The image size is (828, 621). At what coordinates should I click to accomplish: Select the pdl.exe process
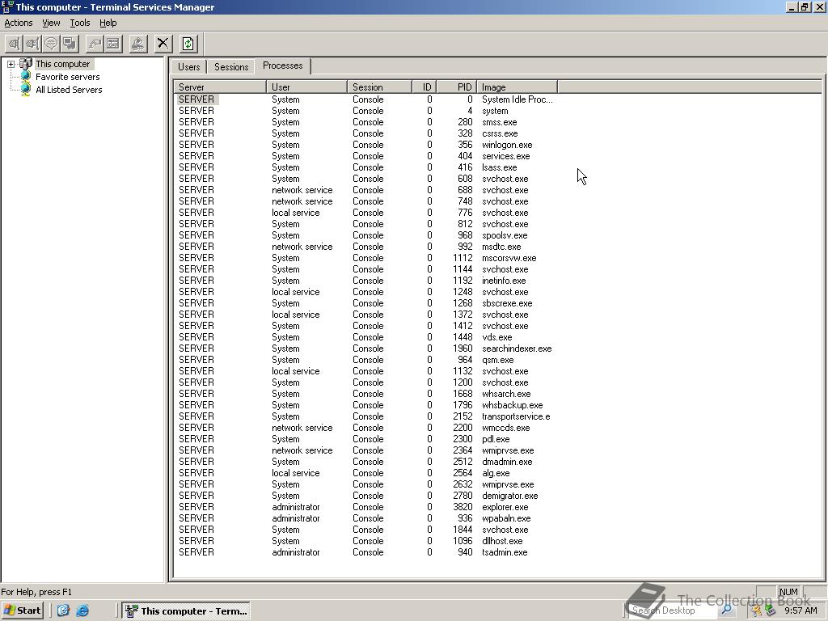[366, 439]
